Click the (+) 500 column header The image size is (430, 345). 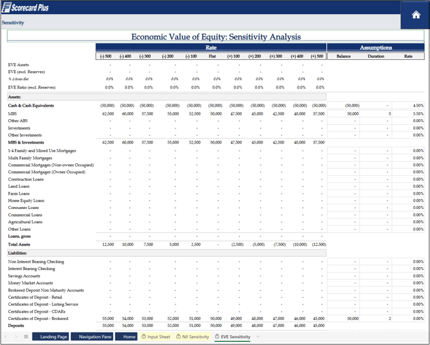pyautogui.click(x=317, y=56)
